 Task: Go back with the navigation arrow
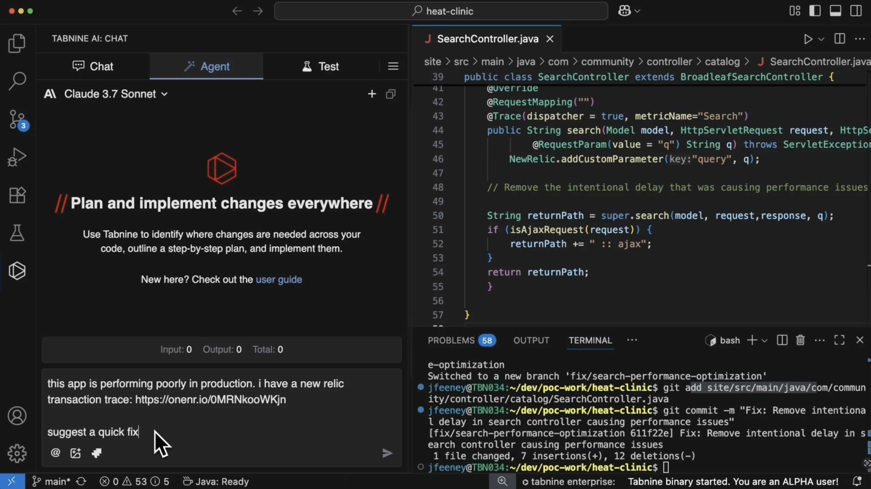tap(237, 11)
